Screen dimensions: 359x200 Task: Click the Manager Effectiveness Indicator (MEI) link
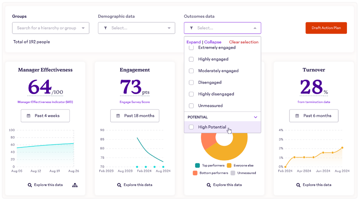point(45,102)
